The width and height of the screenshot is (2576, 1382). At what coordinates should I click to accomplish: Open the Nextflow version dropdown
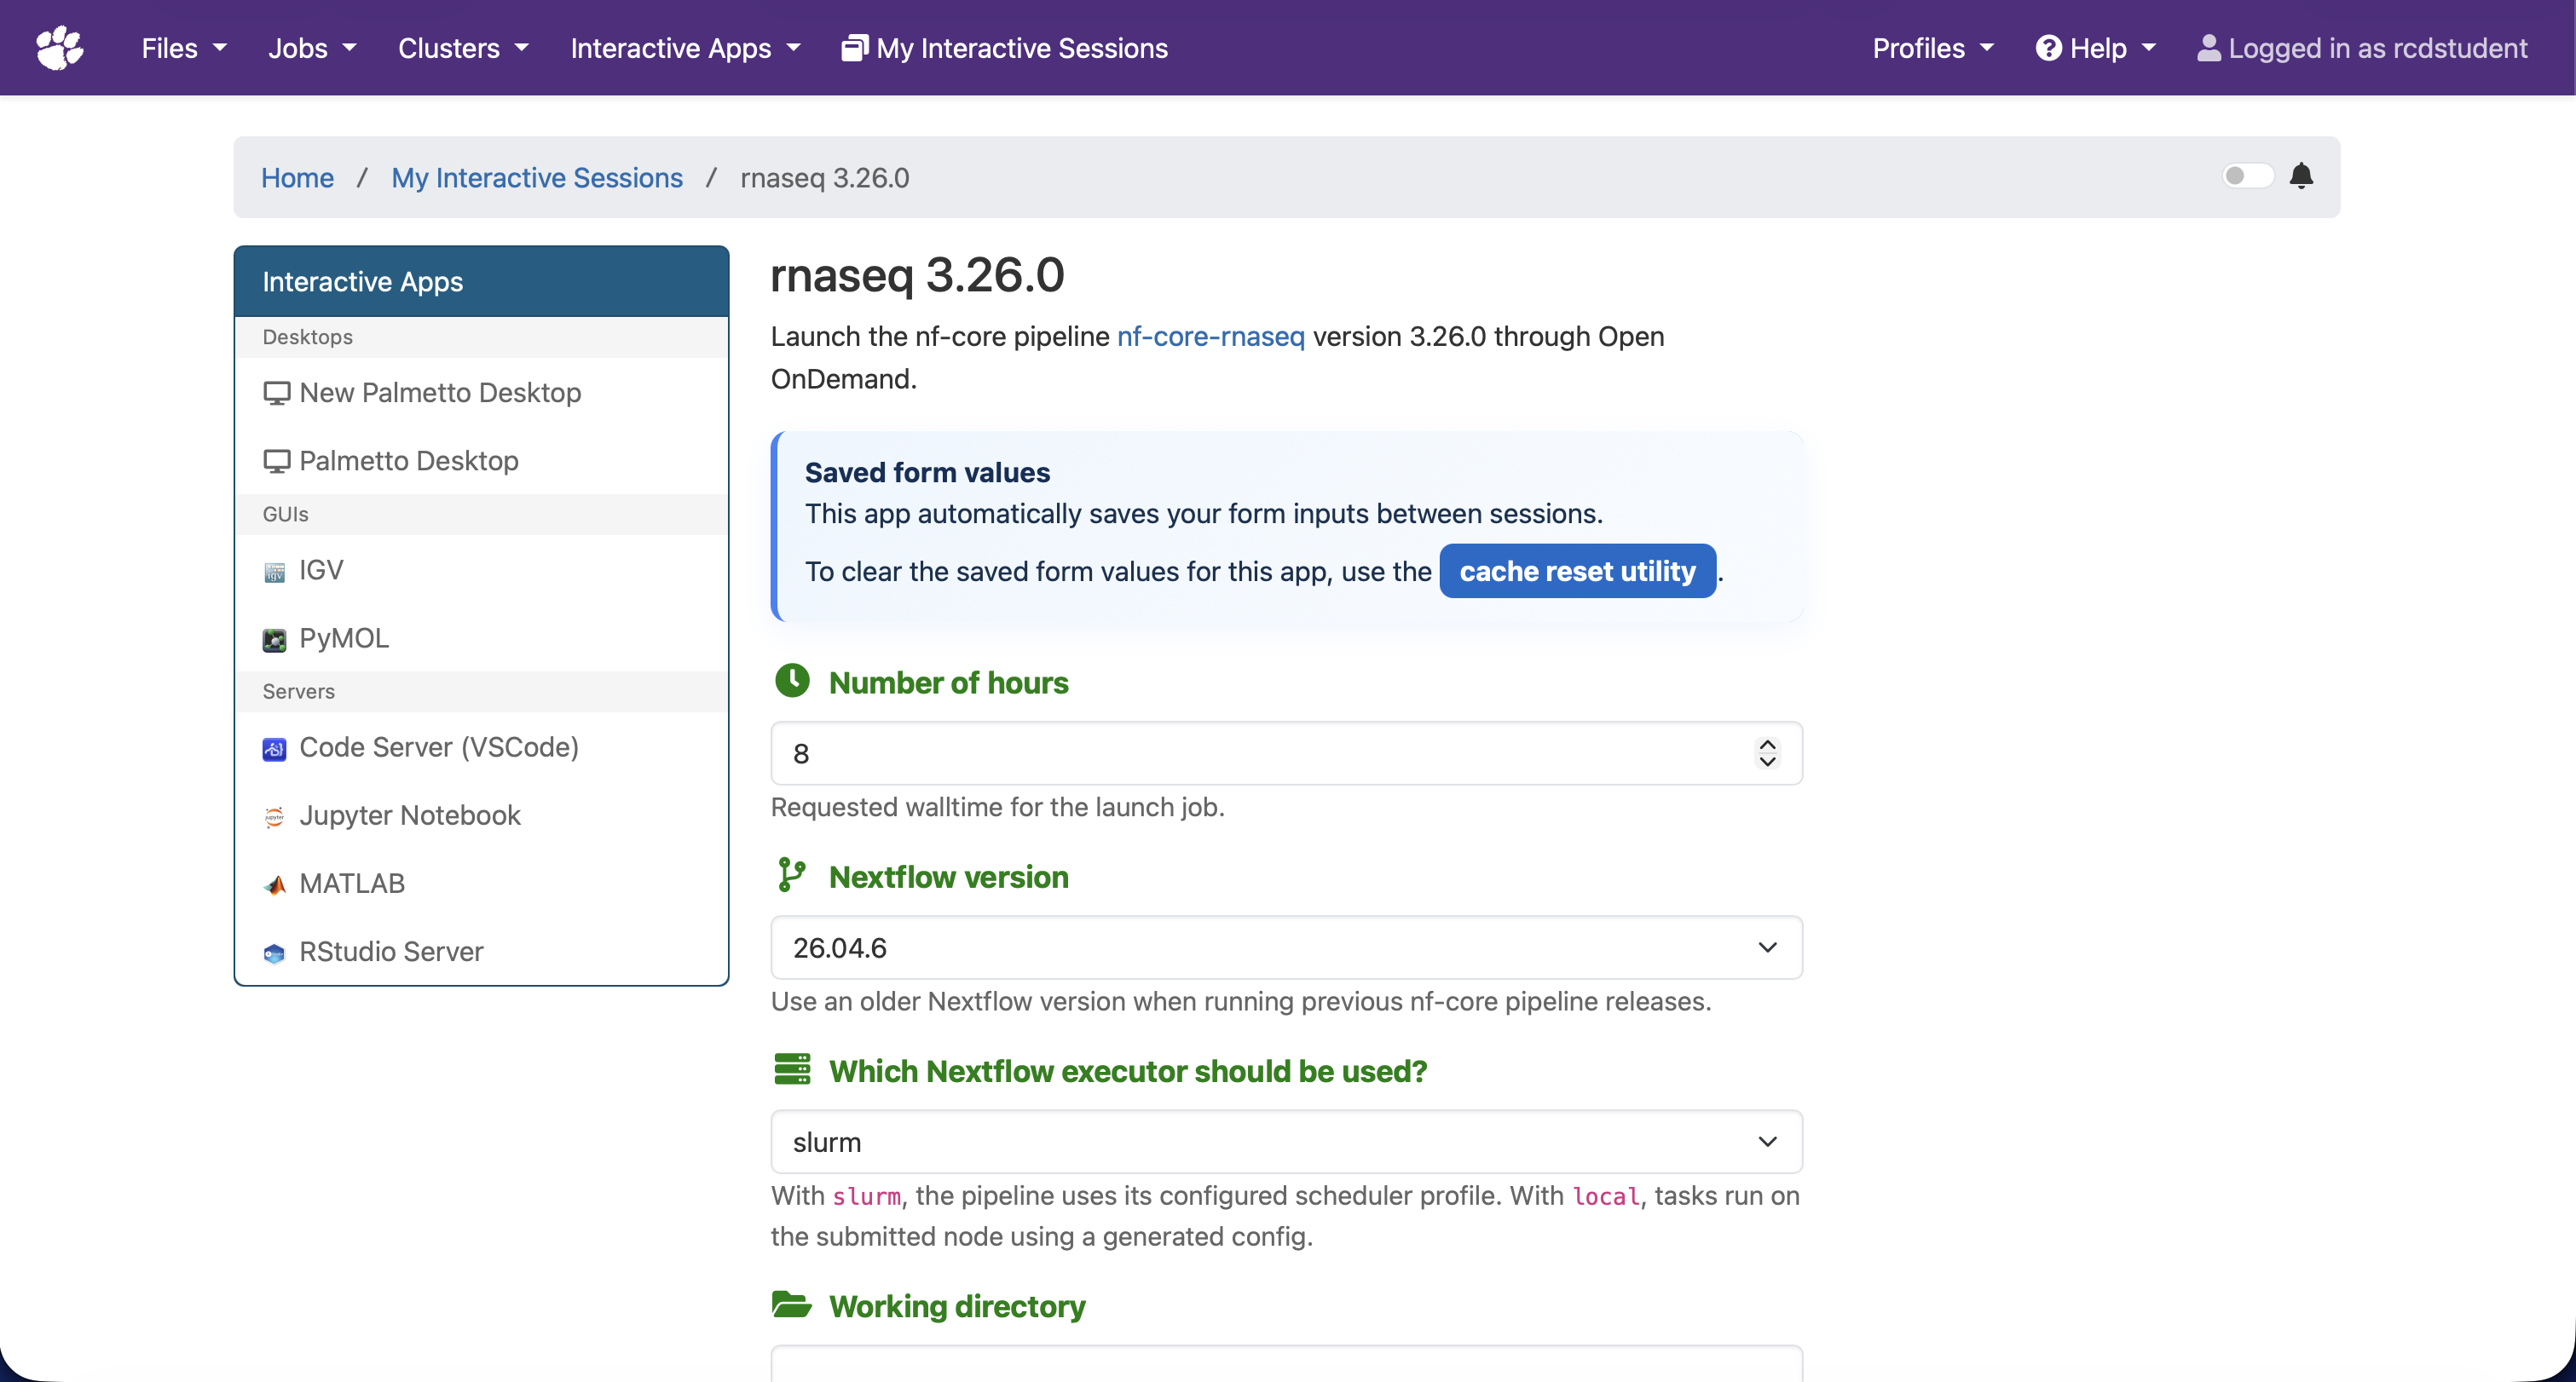[x=1286, y=947]
